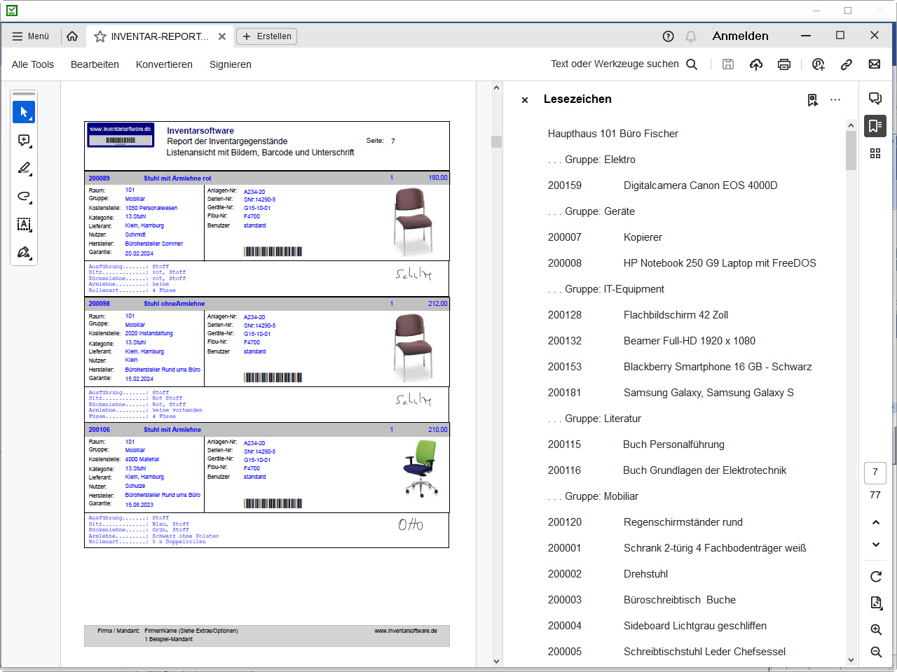Toggle the page thumbnails grid view
Screen dimensions: 897x672
(874, 153)
